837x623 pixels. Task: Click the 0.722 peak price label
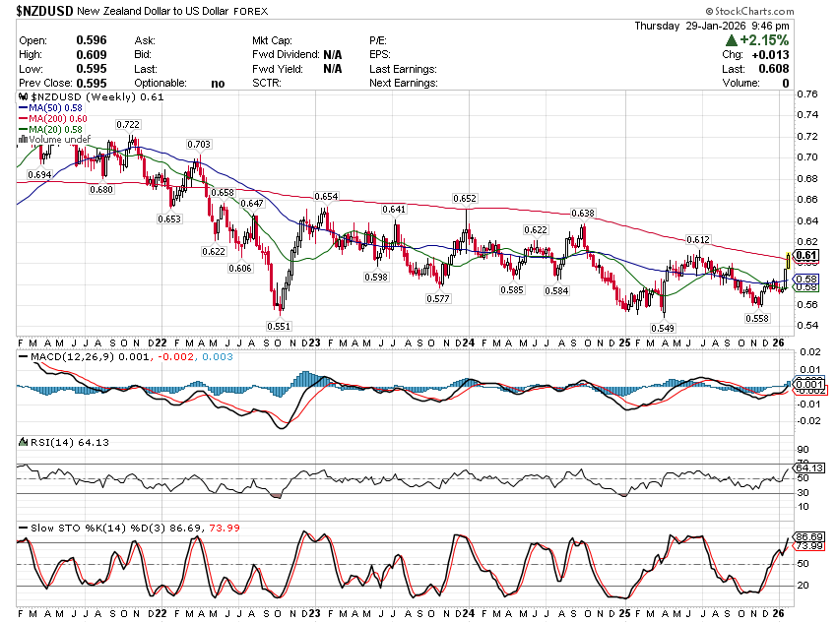click(128, 125)
